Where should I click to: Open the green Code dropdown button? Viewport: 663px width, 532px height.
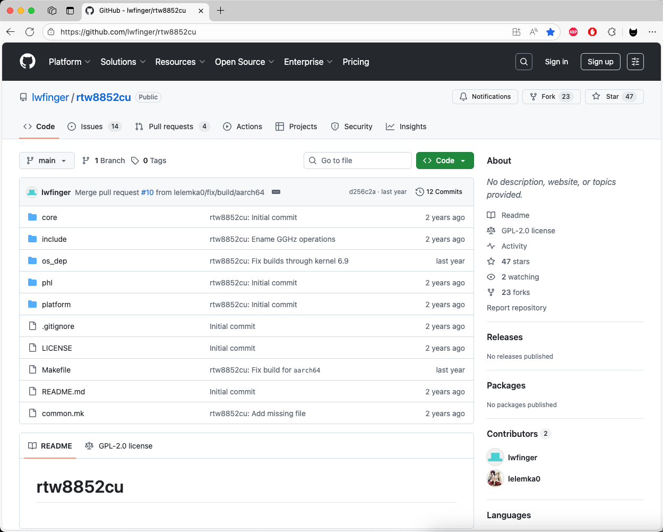pyautogui.click(x=445, y=161)
